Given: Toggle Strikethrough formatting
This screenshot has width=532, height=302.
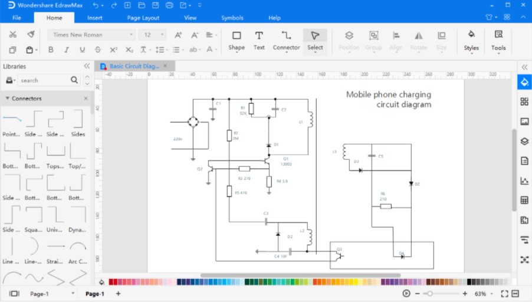Looking at the screenshot, I should pos(98,50).
